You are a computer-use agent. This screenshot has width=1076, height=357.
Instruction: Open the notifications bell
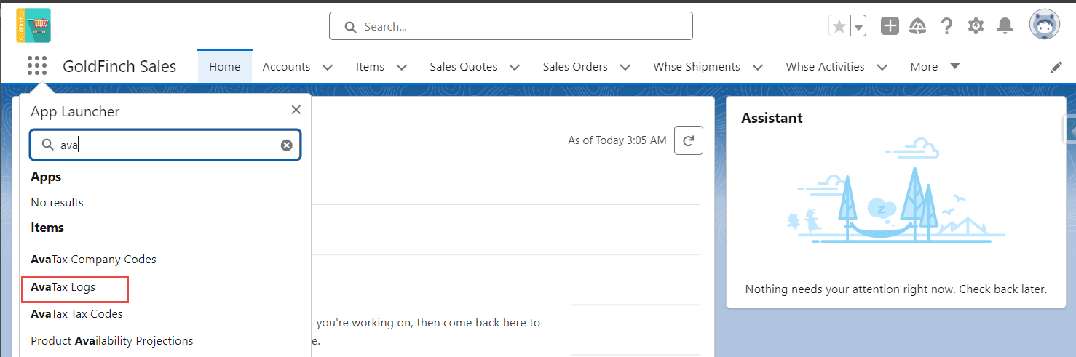pyautogui.click(x=1005, y=26)
